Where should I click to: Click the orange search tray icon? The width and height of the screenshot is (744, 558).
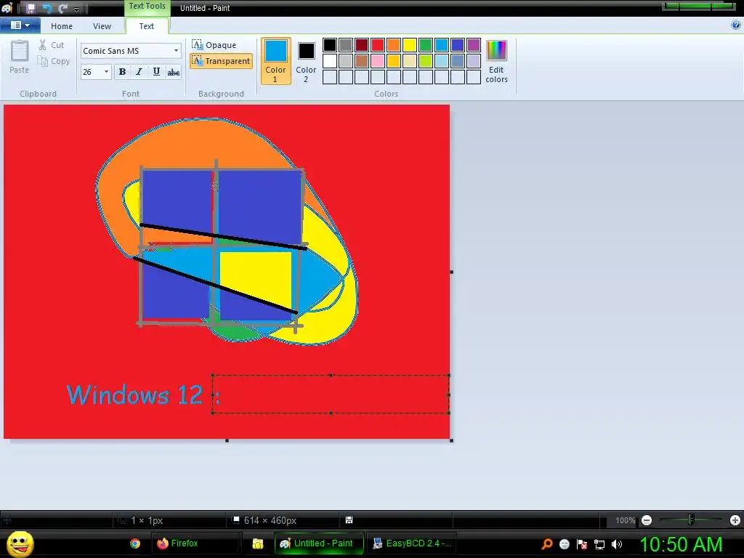(547, 543)
